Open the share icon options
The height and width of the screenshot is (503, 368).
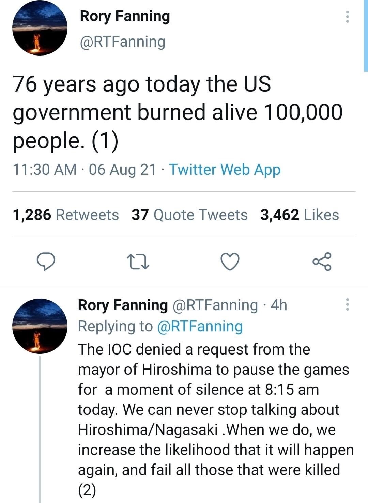pyautogui.click(x=322, y=262)
